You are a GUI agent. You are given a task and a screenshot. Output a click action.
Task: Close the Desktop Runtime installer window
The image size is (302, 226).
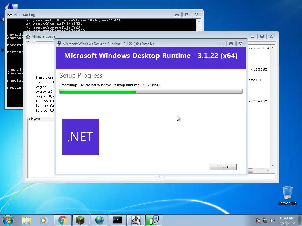pos(241,44)
